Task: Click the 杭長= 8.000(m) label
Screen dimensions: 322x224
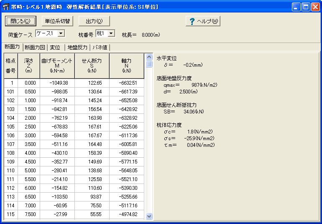Action: click(x=141, y=35)
